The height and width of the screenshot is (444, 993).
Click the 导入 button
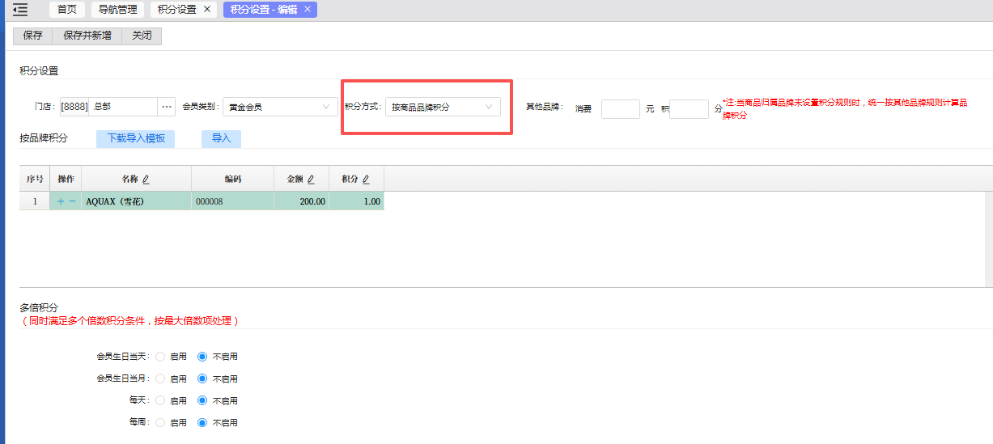point(221,138)
